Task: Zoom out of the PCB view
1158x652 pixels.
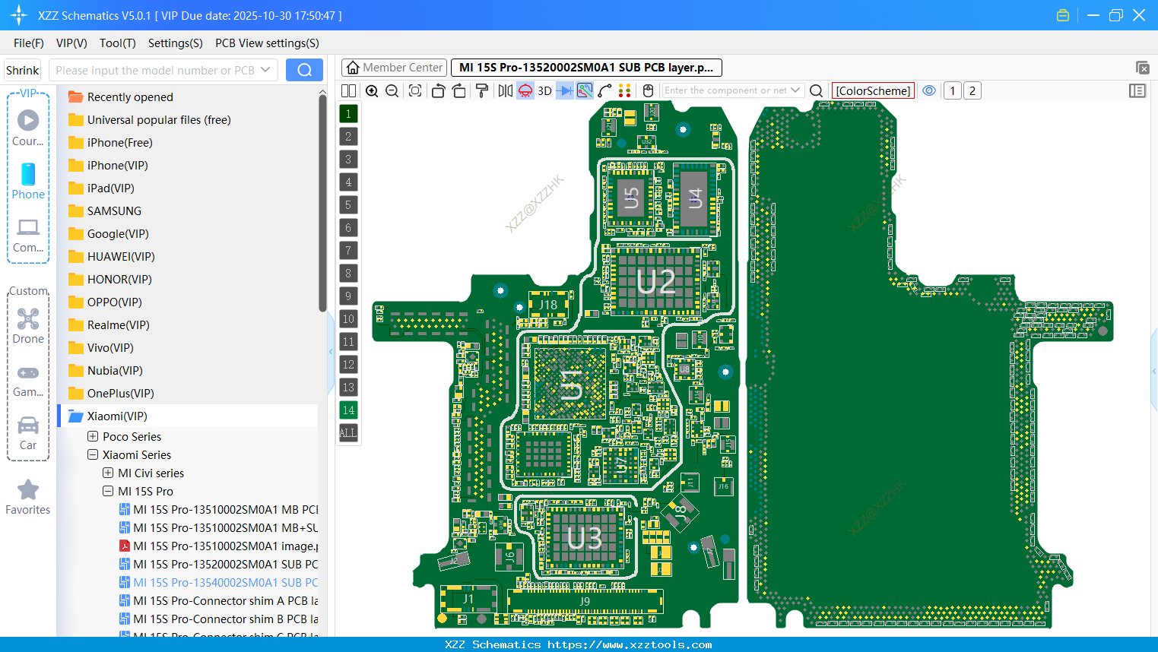Action: (x=392, y=90)
